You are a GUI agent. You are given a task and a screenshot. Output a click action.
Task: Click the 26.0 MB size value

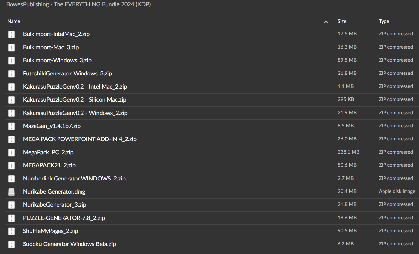pos(347,139)
